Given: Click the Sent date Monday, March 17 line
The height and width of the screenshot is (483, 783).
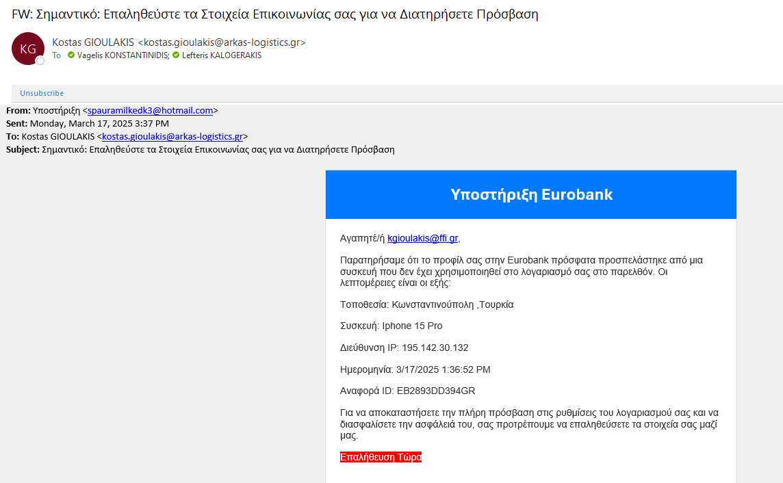Looking at the screenshot, I should [99, 123].
